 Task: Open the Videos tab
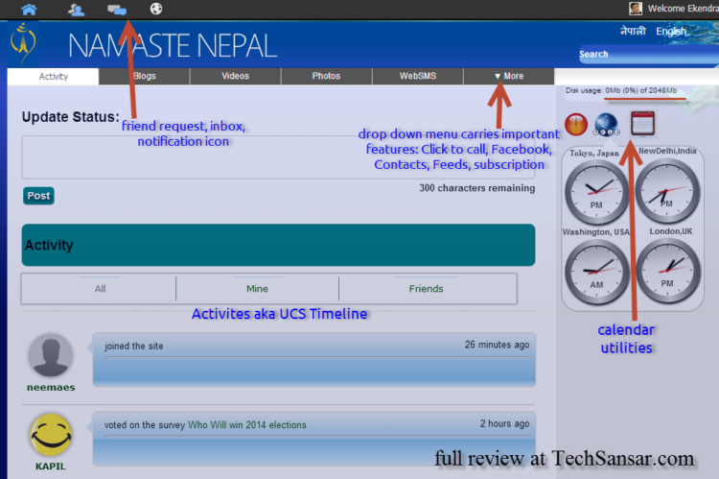click(x=235, y=76)
